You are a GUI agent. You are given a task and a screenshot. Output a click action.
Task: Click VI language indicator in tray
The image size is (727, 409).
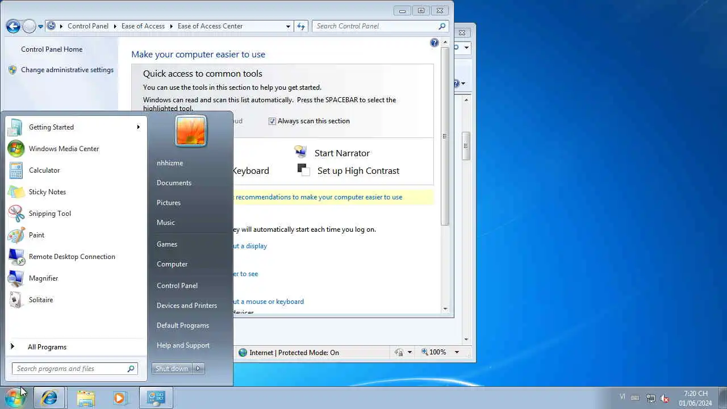622,397
